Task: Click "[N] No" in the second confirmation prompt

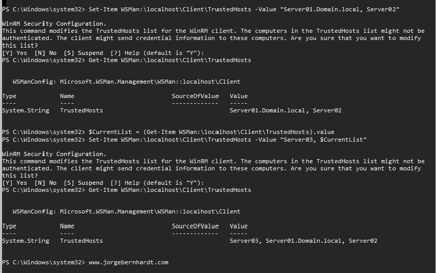Action: (45, 183)
